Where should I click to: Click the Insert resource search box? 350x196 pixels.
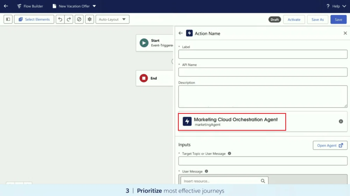click(x=224, y=181)
